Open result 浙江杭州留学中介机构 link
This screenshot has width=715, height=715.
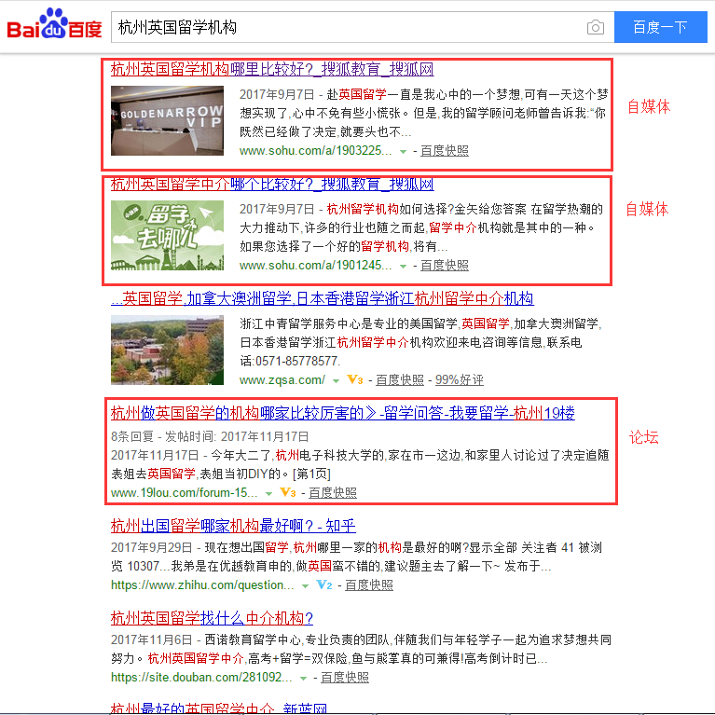click(x=323, y=298)
